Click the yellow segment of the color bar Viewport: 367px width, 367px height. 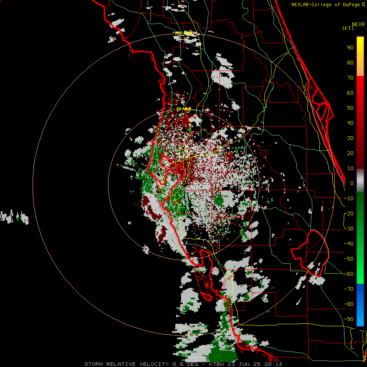coord(360,56)
